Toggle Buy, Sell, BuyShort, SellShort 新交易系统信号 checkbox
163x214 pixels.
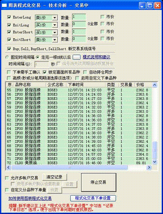click(9, 49)
